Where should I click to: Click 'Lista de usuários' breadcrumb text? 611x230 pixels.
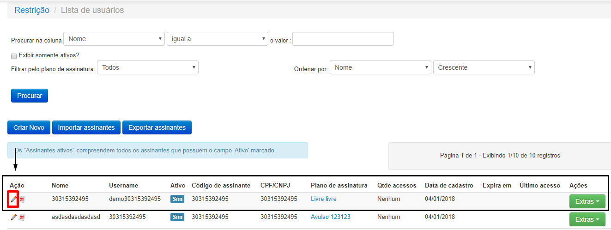pyautogui.click(x=92, y=10)
